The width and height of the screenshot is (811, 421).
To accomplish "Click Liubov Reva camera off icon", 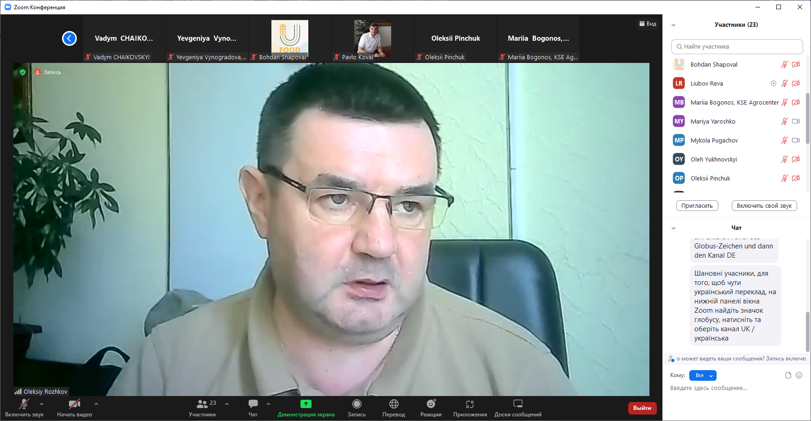I will coord(796,84).
